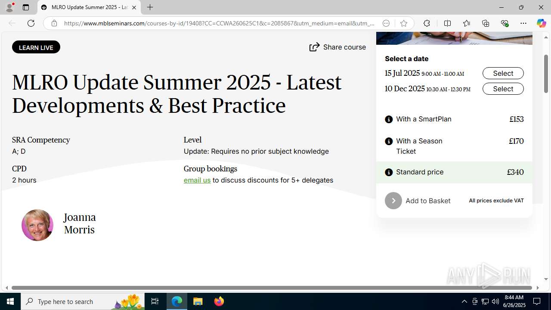
Task: Open the email us link
Action: click(197, 180)
